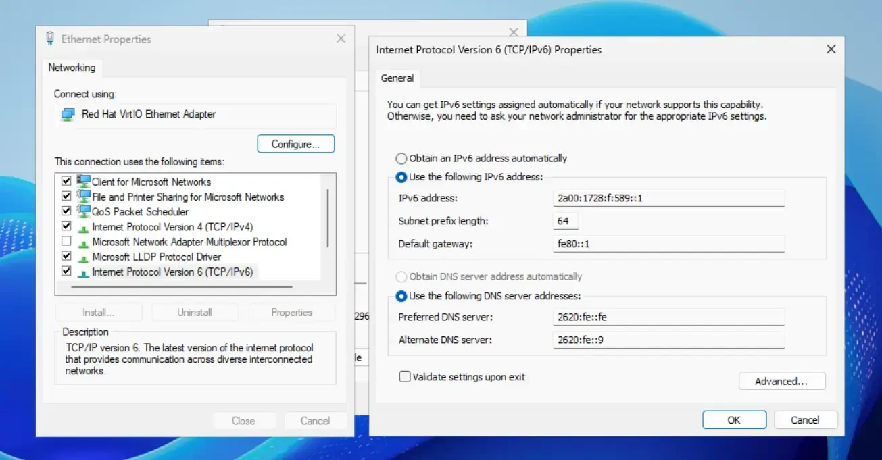The height and width of the screenshot is (460, 882).
Task: Select Obtain an IPv6 address automatically
Action: point(401,159)
